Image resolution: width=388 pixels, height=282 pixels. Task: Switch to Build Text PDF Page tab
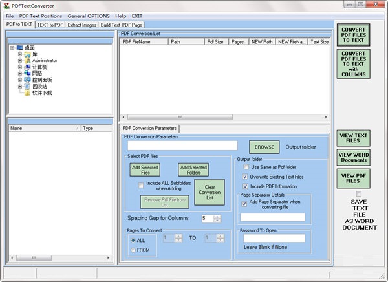pyautogui.click(x=122, y=25)
